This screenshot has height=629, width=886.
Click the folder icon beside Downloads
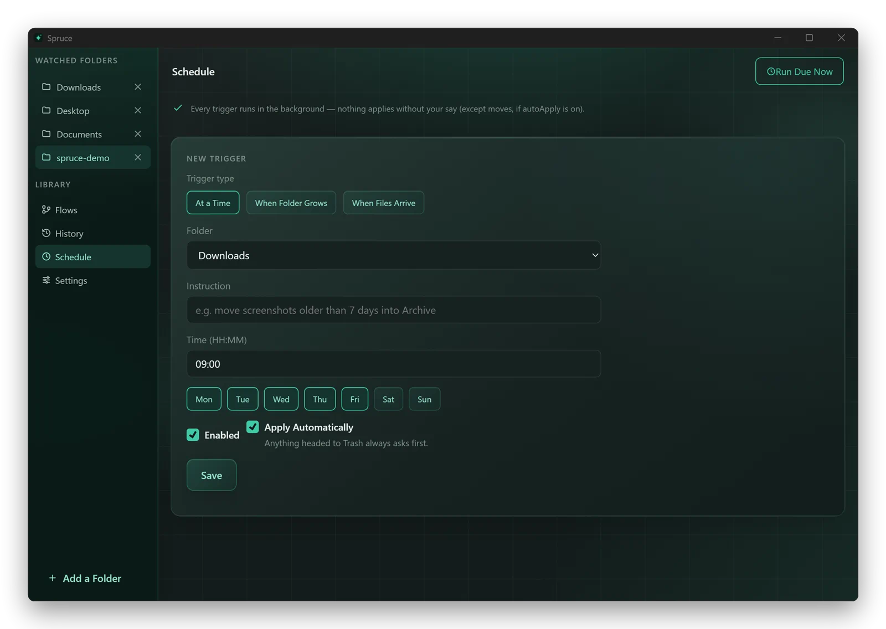tap(46, 87)
